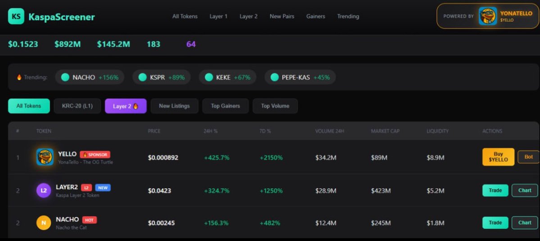This screenshot has height=241, width=540.
Task: Sort by the TOKEN column header
Action: pos(44,131)
